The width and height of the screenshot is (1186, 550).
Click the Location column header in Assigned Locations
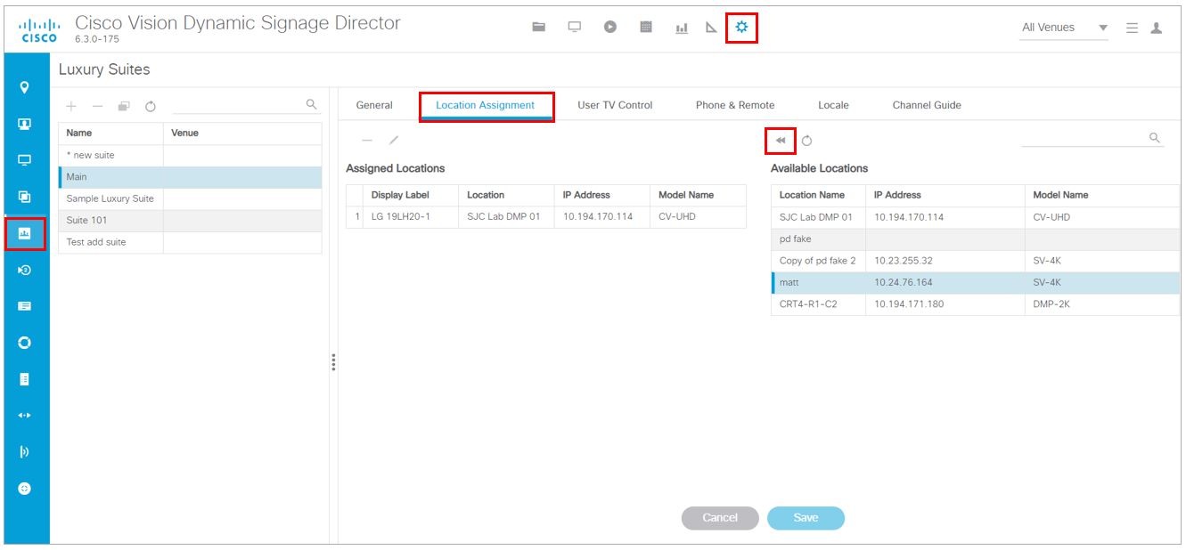tap(506, 195)
